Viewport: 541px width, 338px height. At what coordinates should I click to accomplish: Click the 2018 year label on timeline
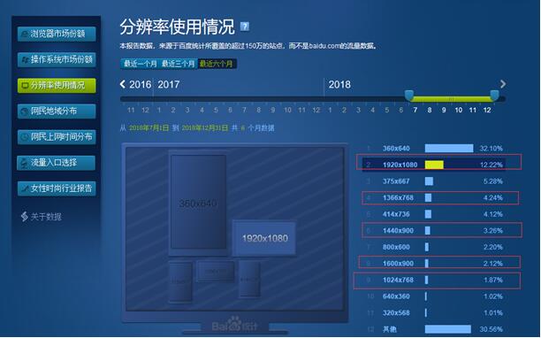pyautogui.click(x=339, y=85)
